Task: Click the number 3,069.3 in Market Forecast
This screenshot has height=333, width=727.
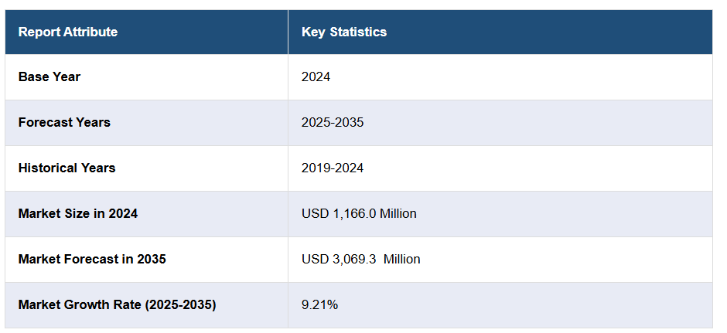Action: tap(354, 259)
